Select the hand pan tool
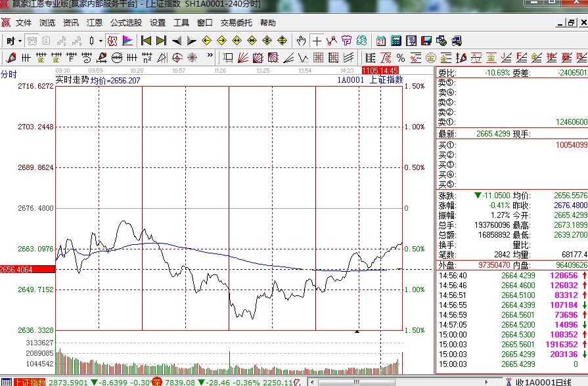 pyautogui.click(x=301, y=41)
